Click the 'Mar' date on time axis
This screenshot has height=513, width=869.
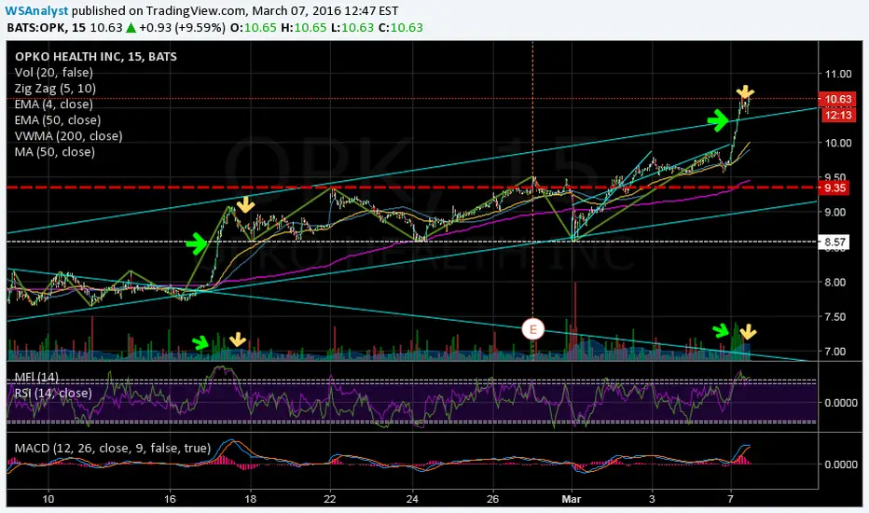pos(571,499)
